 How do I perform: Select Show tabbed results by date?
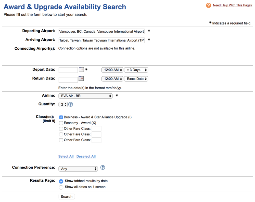tap(61, 181)
